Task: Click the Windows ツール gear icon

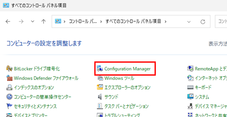Action: click(x=100, y=78)
